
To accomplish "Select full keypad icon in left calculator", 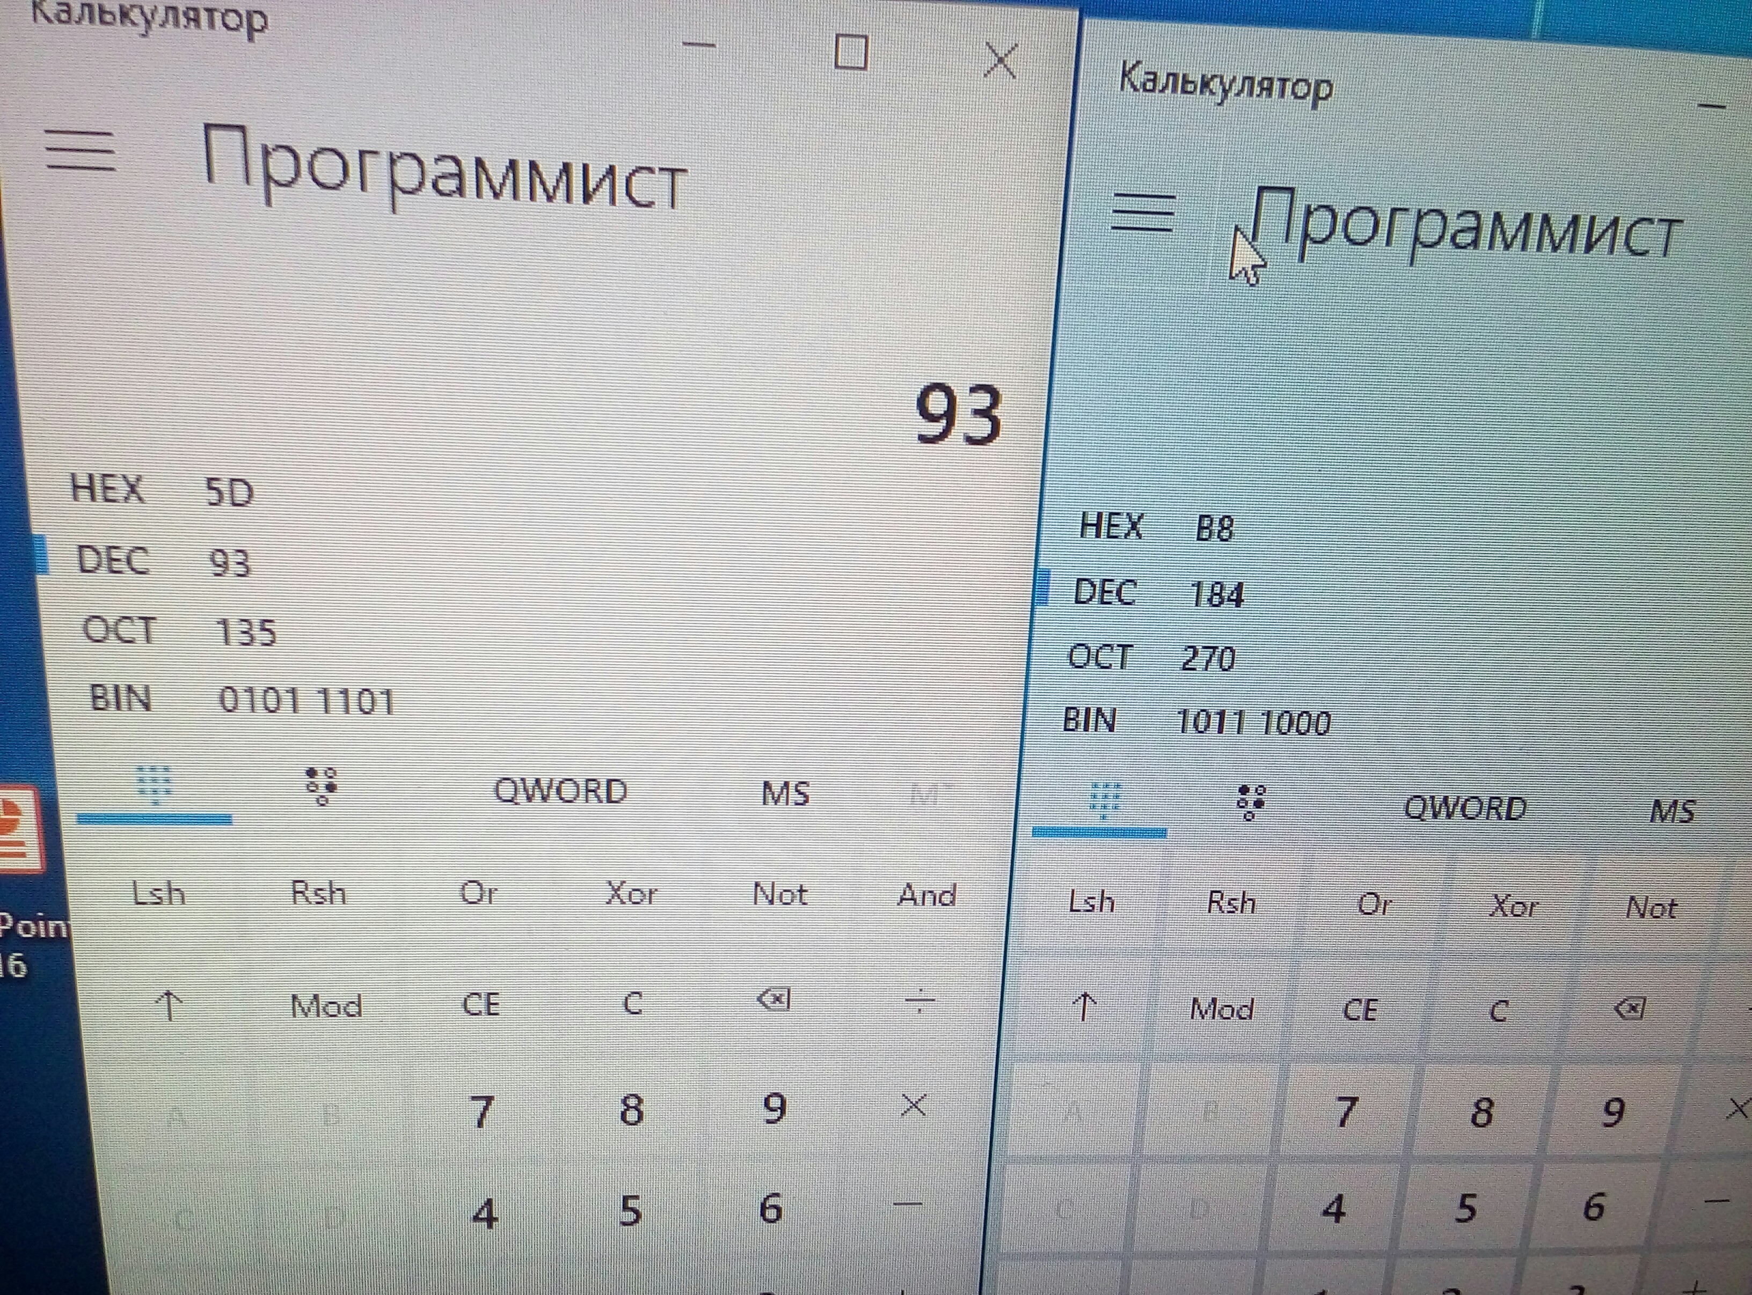I will pos(154,786).
